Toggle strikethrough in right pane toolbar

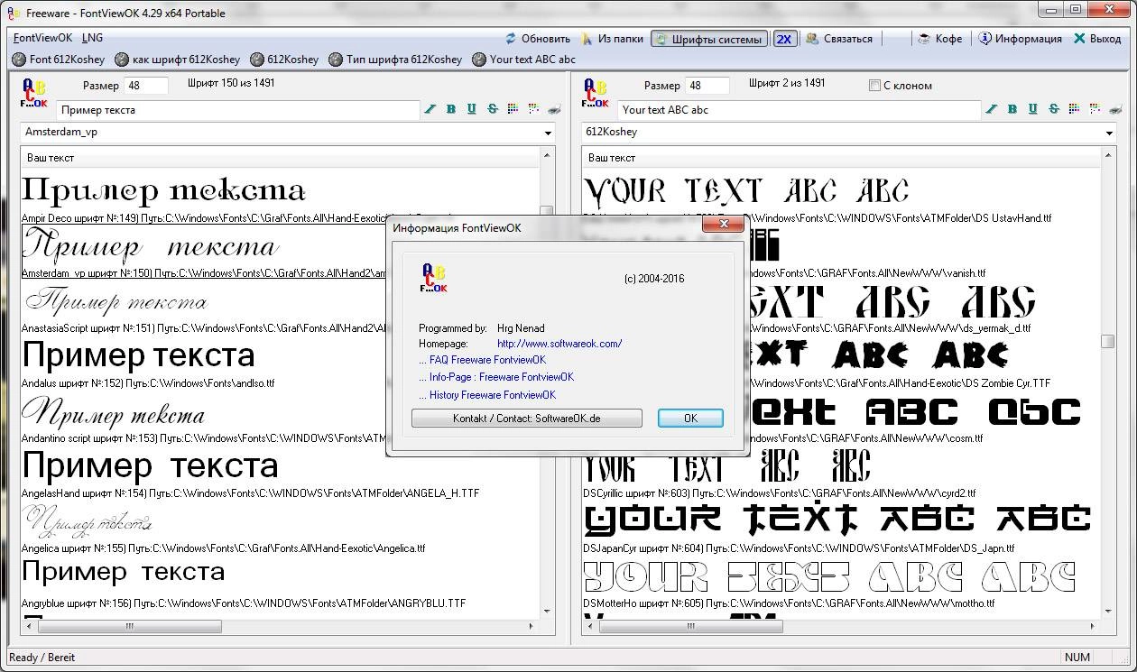pyautogui.click(x=1054, y=109)
